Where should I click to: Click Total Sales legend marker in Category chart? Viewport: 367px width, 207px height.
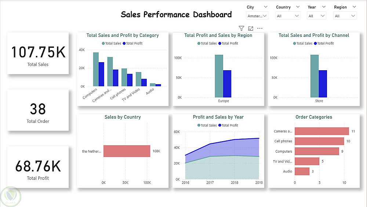(103, 43)
